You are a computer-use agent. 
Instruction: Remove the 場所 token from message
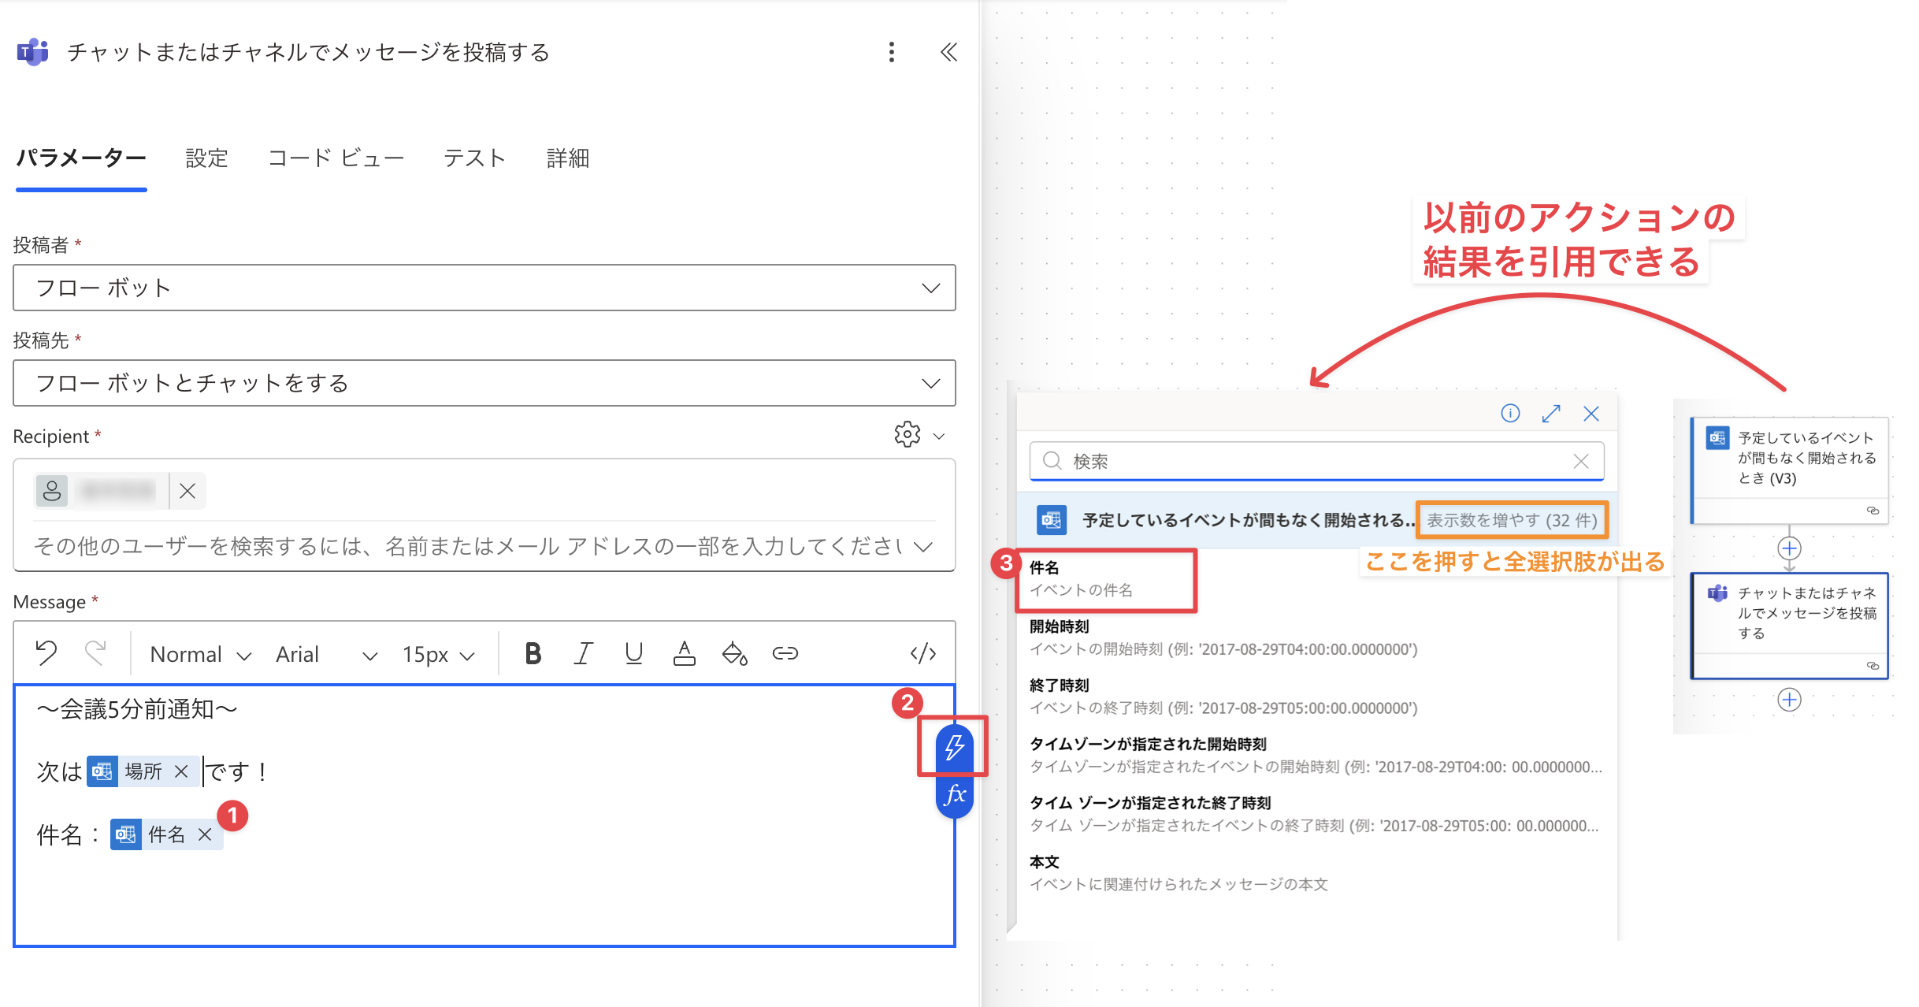click(181, 771)
